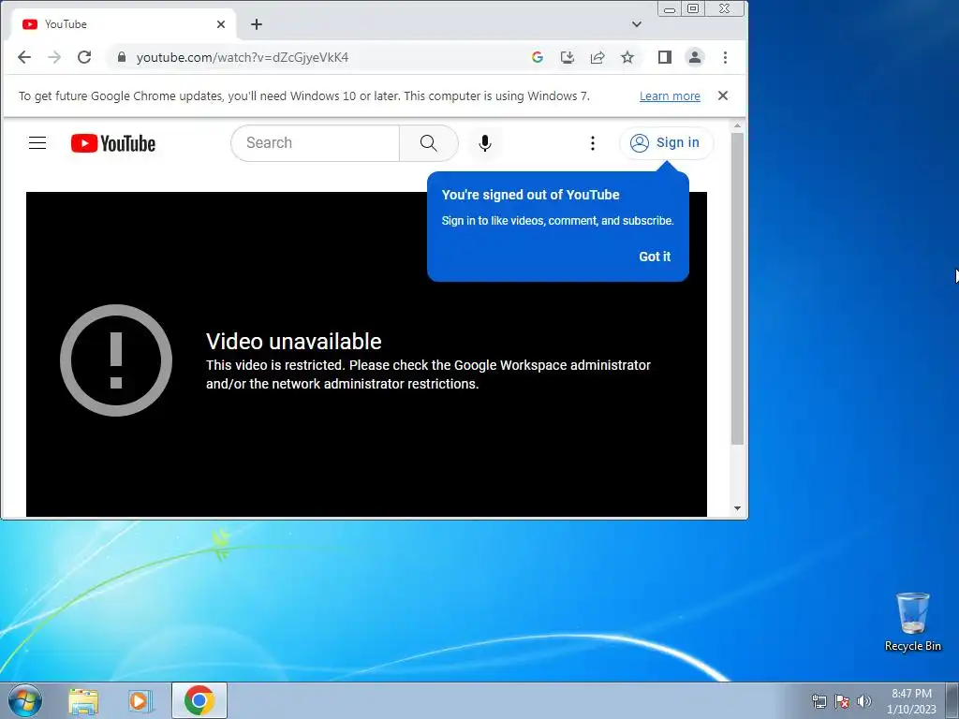Click the page vertical scrollbar thumb

pyautogui.click(x=738, y=288)
